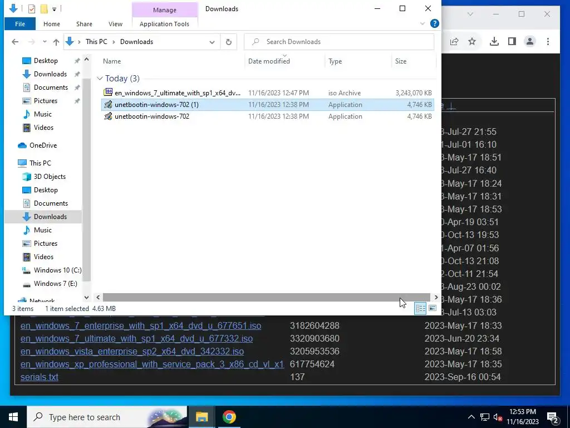The height and width of the screenshot is (428, 570).
Task: Open Music in Quick access
Action: point(42,114)
